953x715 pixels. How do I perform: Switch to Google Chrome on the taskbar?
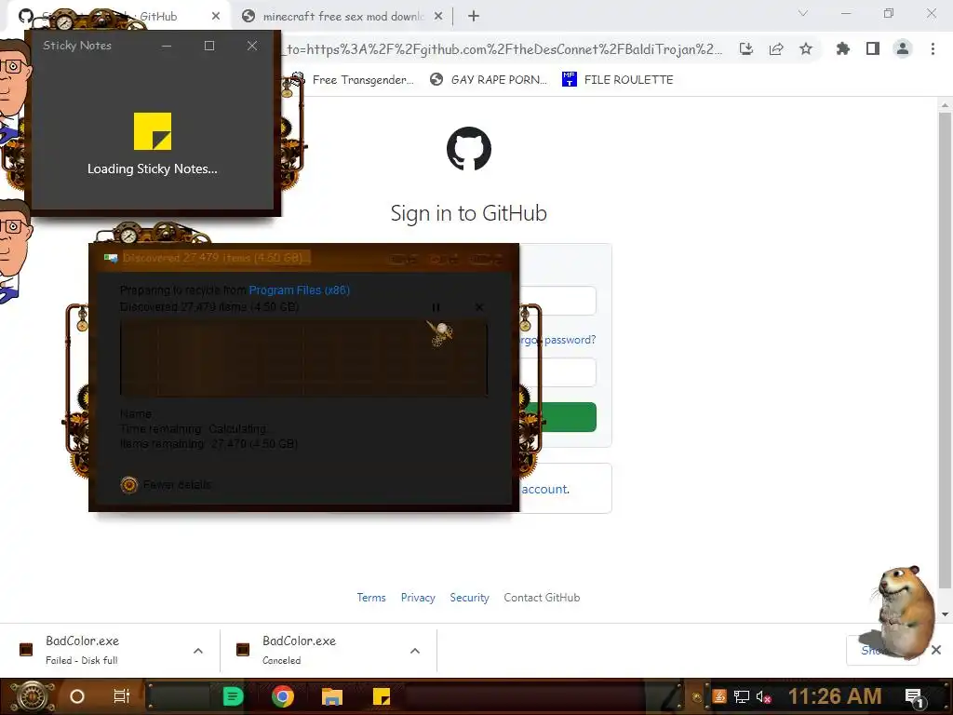pyautogui.click(x=283, y=696)
